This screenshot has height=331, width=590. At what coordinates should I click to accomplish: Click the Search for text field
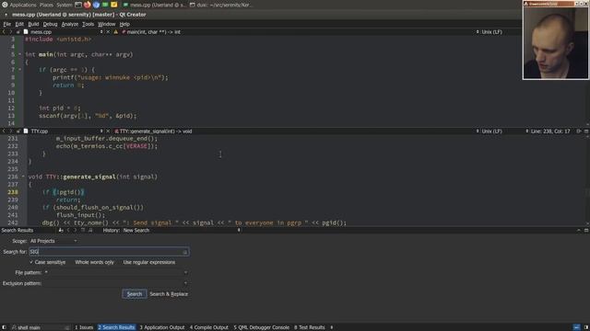(109, 252)
